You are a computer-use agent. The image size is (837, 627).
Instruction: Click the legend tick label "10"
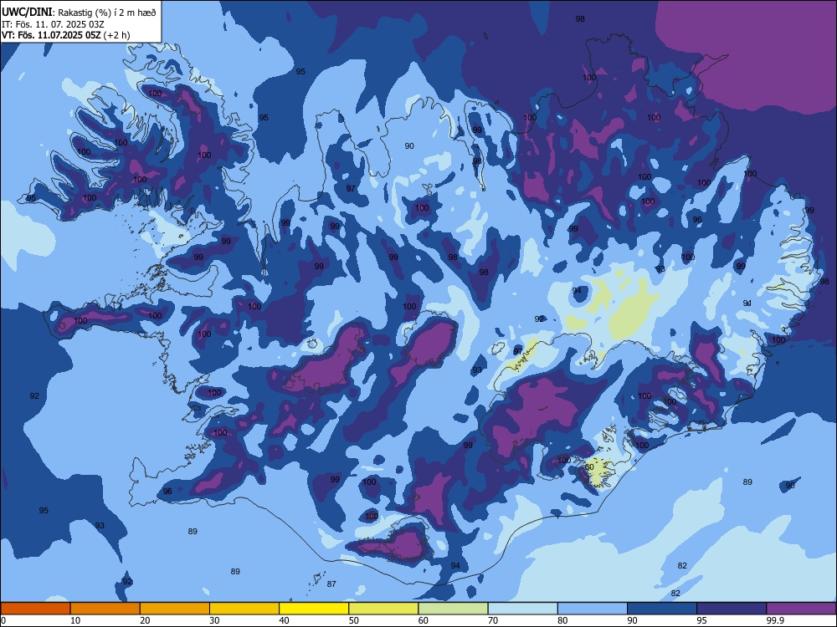click(x=75, y=620)
